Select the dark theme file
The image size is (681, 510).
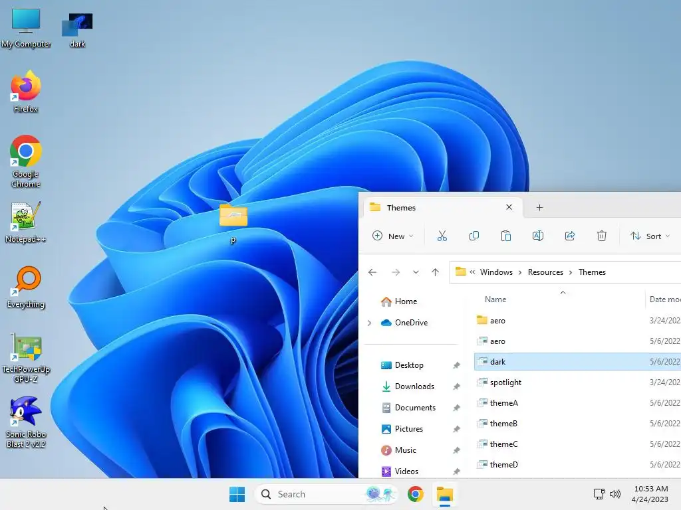[x=578, y=362]
